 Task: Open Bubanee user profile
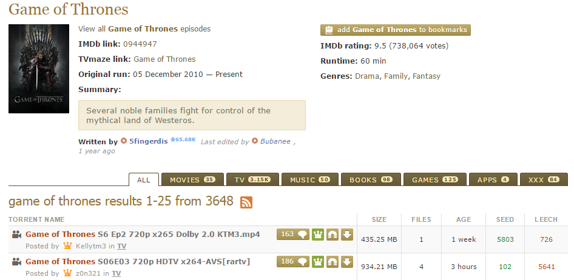click(275, 141)
